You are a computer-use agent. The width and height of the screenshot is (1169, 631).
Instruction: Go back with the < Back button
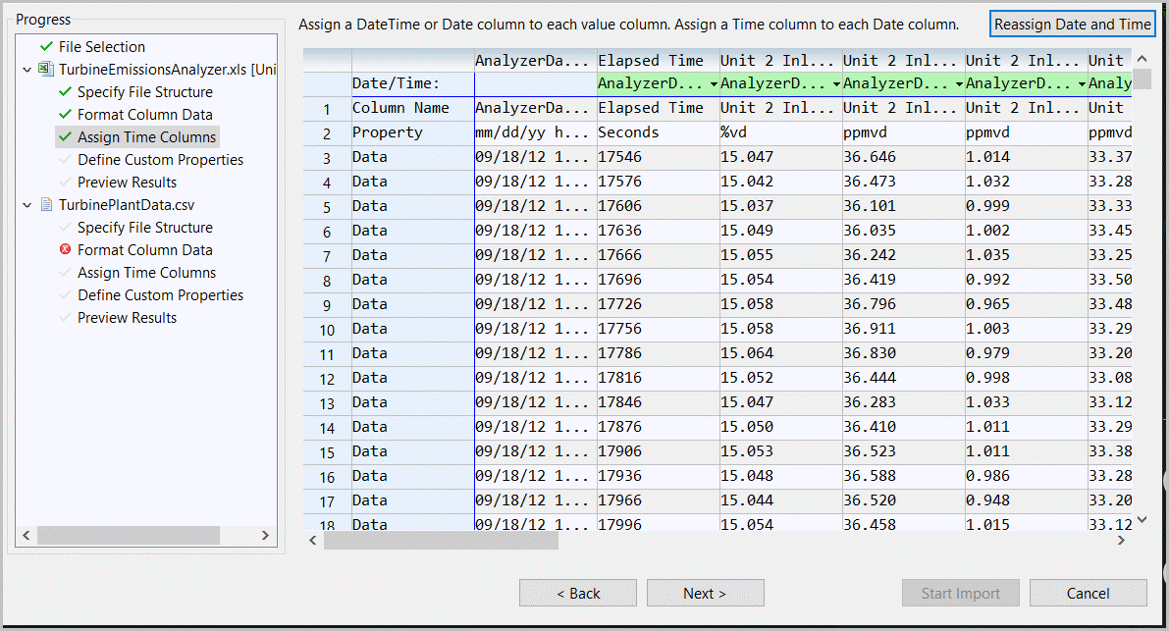coord(577,593)
